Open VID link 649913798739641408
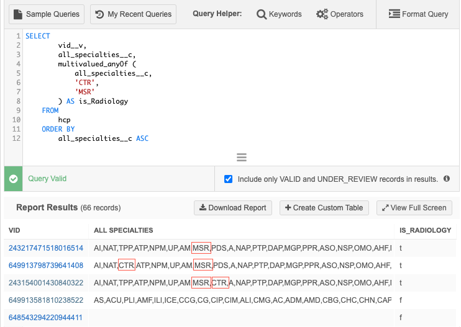 click(46, 266)
